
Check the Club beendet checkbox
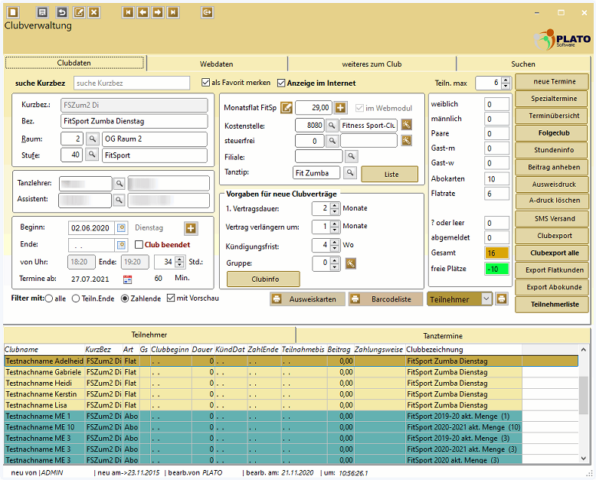tap(139, 244)
